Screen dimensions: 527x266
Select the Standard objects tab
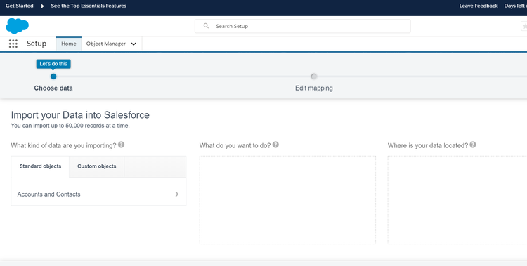[x=40, y=166]
